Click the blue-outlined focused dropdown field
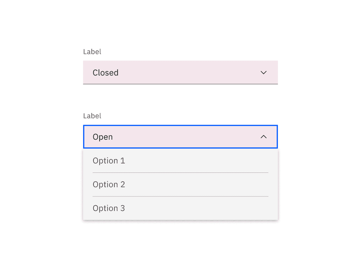361x271 pixels. pos(180,137)
